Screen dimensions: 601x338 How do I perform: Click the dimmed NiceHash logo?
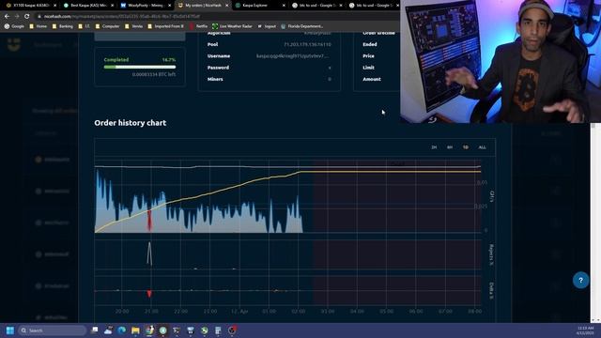(14, 44)
